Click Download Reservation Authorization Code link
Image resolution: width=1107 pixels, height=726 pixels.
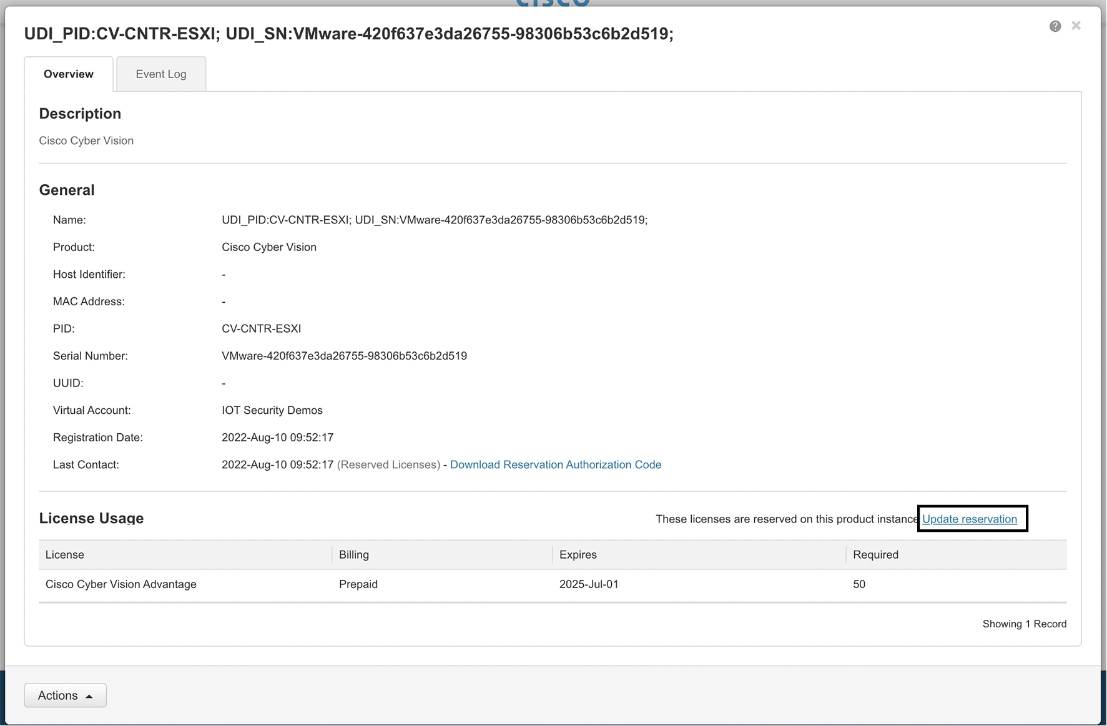[x=555, y=464]
